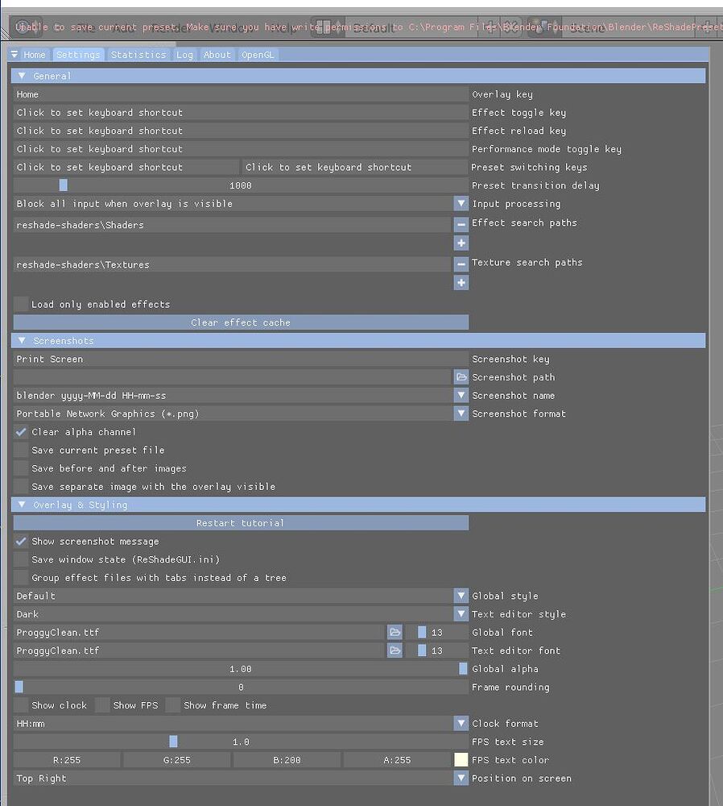723x806 pixels.
Task: Enable Save before and after images
Action: tap(21, 468)
